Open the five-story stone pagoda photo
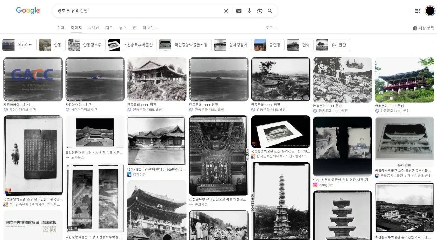Viewport: 437px width, 240px height. (342, 215)
